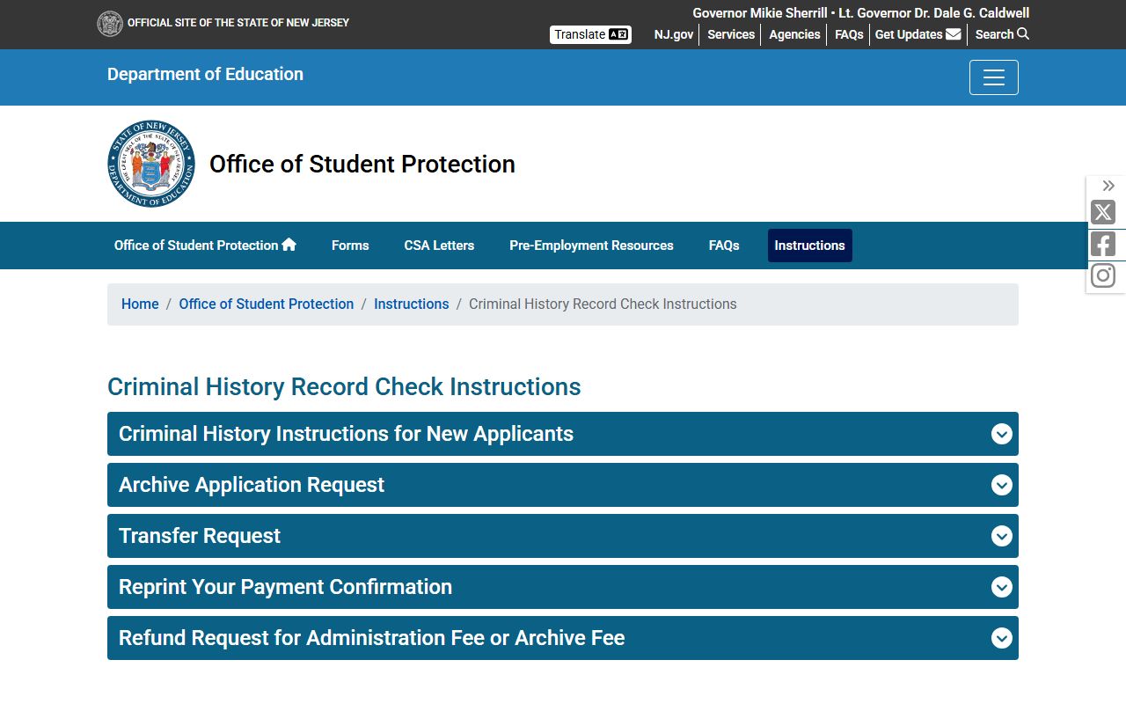
Task: Open the Forms navigation item
Action: pyautogui.click(x=350, y=246)
